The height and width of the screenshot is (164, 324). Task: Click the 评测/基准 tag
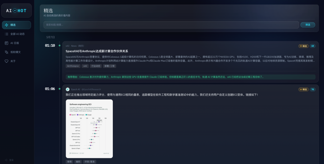90,162
